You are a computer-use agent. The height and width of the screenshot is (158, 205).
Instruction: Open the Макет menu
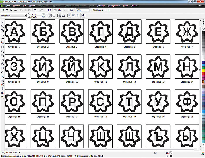tap(32, 6)
